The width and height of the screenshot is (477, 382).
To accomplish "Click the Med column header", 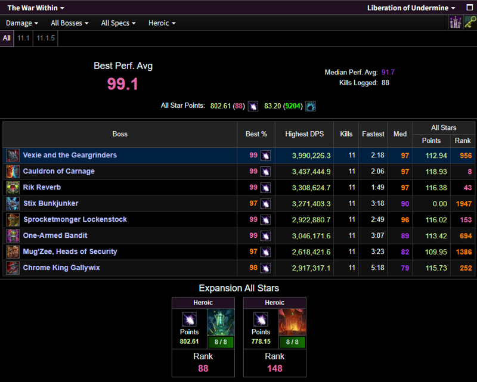I will click(400, 134).
